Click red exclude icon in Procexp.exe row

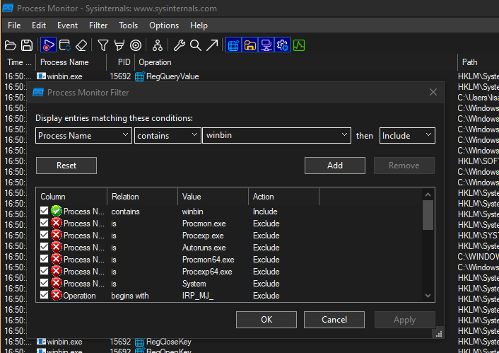pyautogui.click(x=57, y=235)
